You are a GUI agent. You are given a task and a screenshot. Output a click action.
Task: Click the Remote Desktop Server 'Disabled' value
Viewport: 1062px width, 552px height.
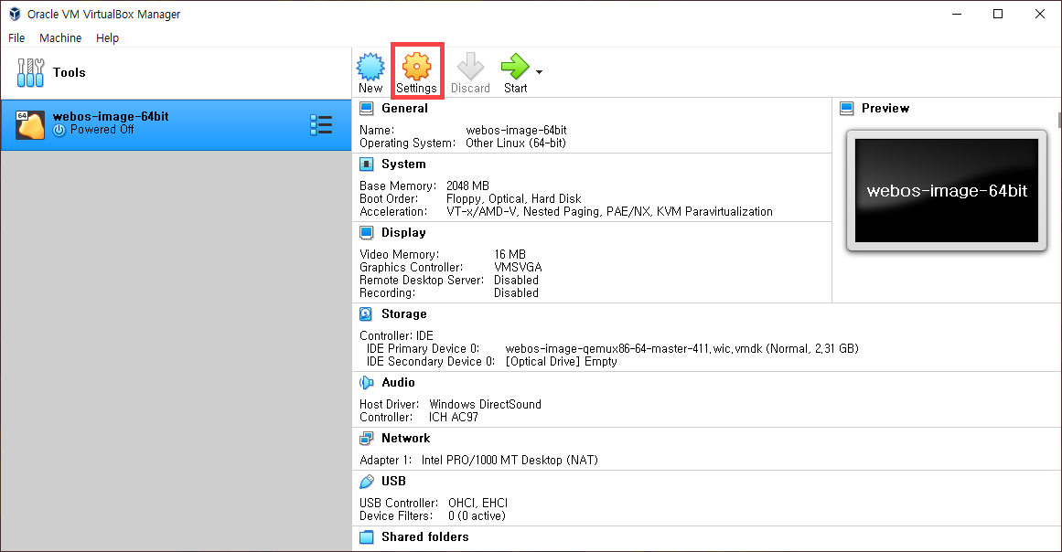[516, 280]
